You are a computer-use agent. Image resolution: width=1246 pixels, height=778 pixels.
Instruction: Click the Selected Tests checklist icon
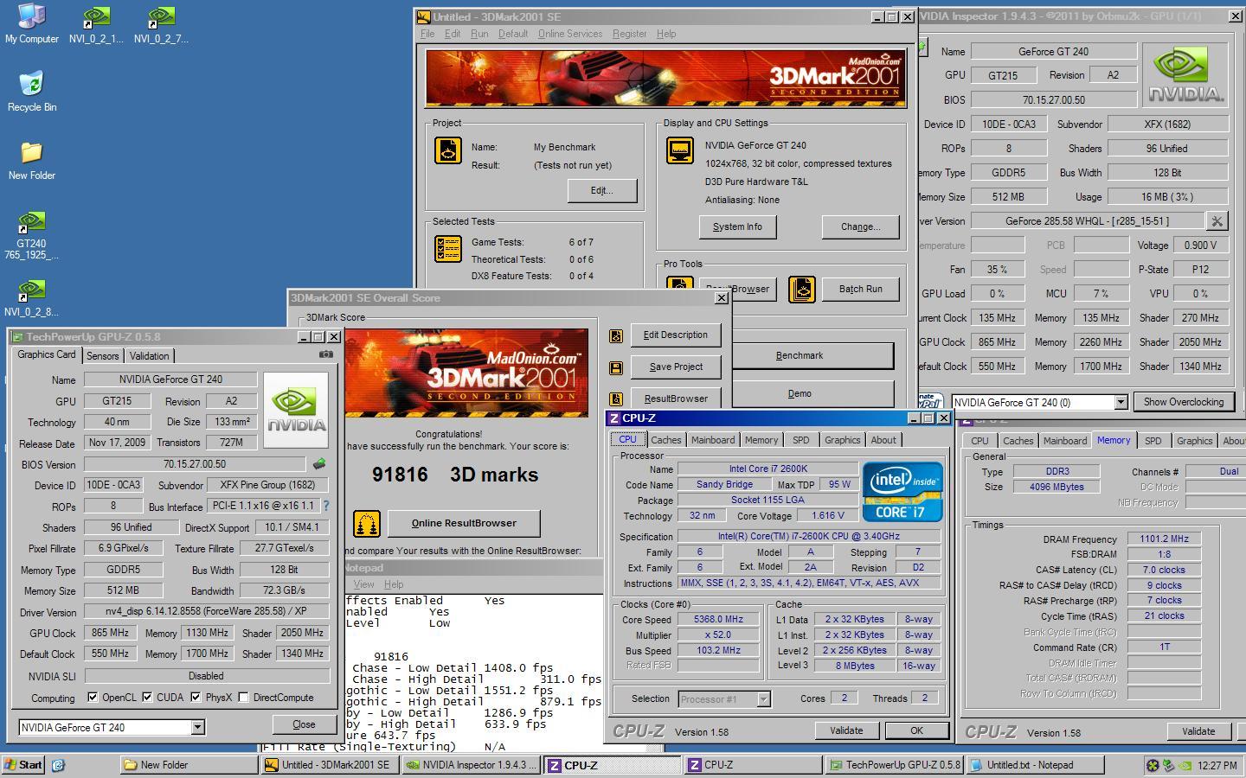coord(447,250)
